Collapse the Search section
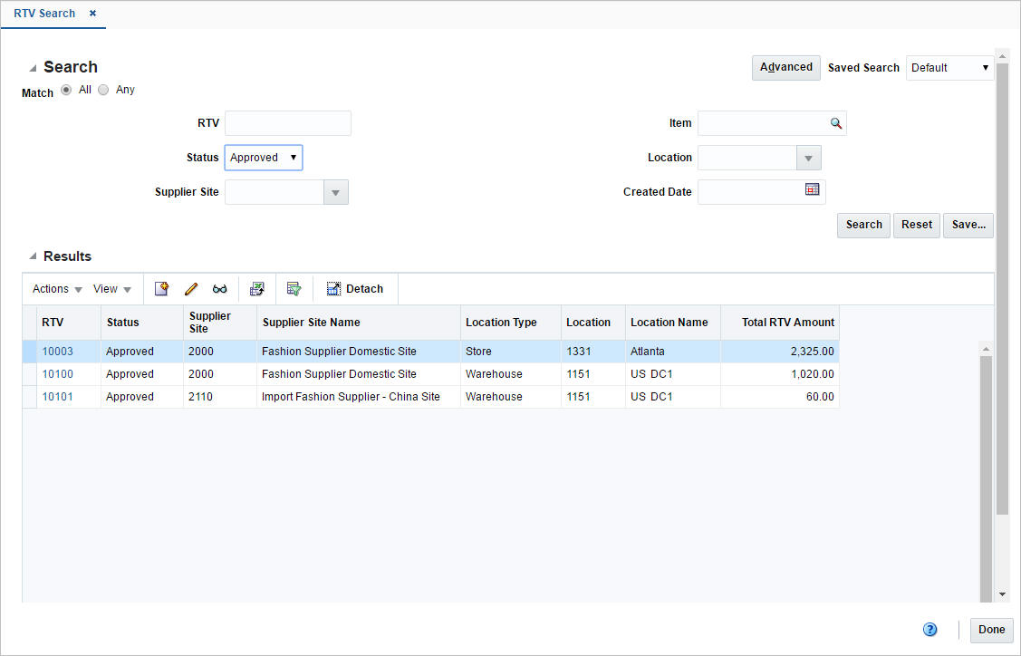 coord(33,68)
